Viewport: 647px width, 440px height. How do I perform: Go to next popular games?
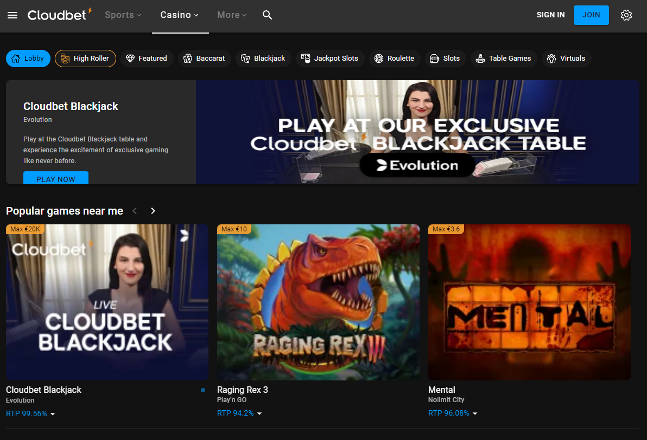tap(153, 211)
